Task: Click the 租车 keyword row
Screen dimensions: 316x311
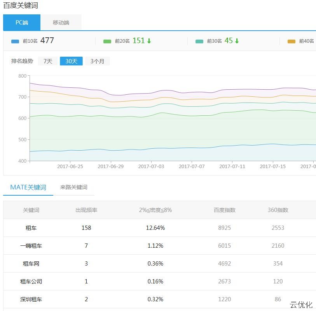Action: click(x=31, y=228)
